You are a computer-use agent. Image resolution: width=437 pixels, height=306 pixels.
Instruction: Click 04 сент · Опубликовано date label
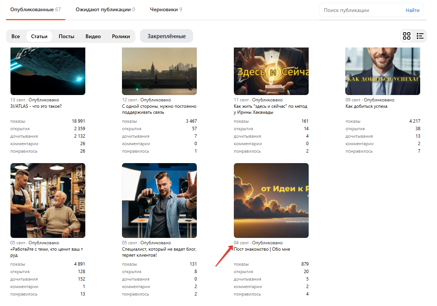(x=259, y=243)
